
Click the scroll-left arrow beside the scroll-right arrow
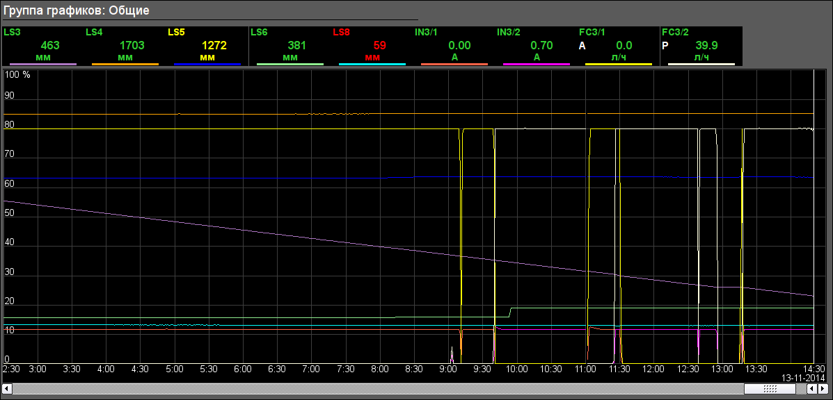[x=811, y=389]
